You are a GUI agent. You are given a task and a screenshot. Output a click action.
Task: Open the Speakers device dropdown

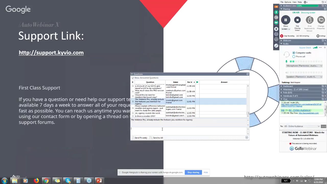point(304,77)
